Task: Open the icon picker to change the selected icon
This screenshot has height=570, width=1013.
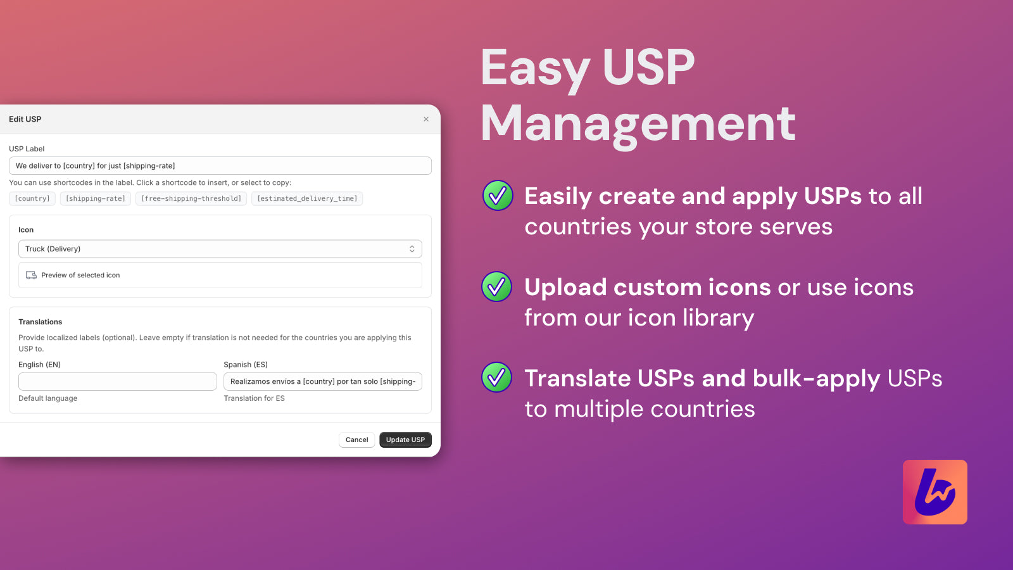Action: tap(220, 248)
